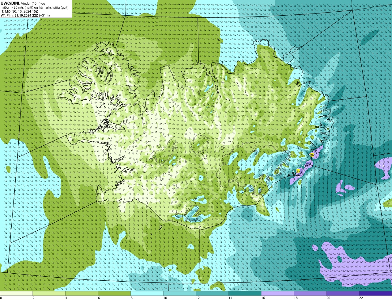Select the 12–14 m/s teal legend swatch
The width and height of the screenshot is (392, 300).
212,293
